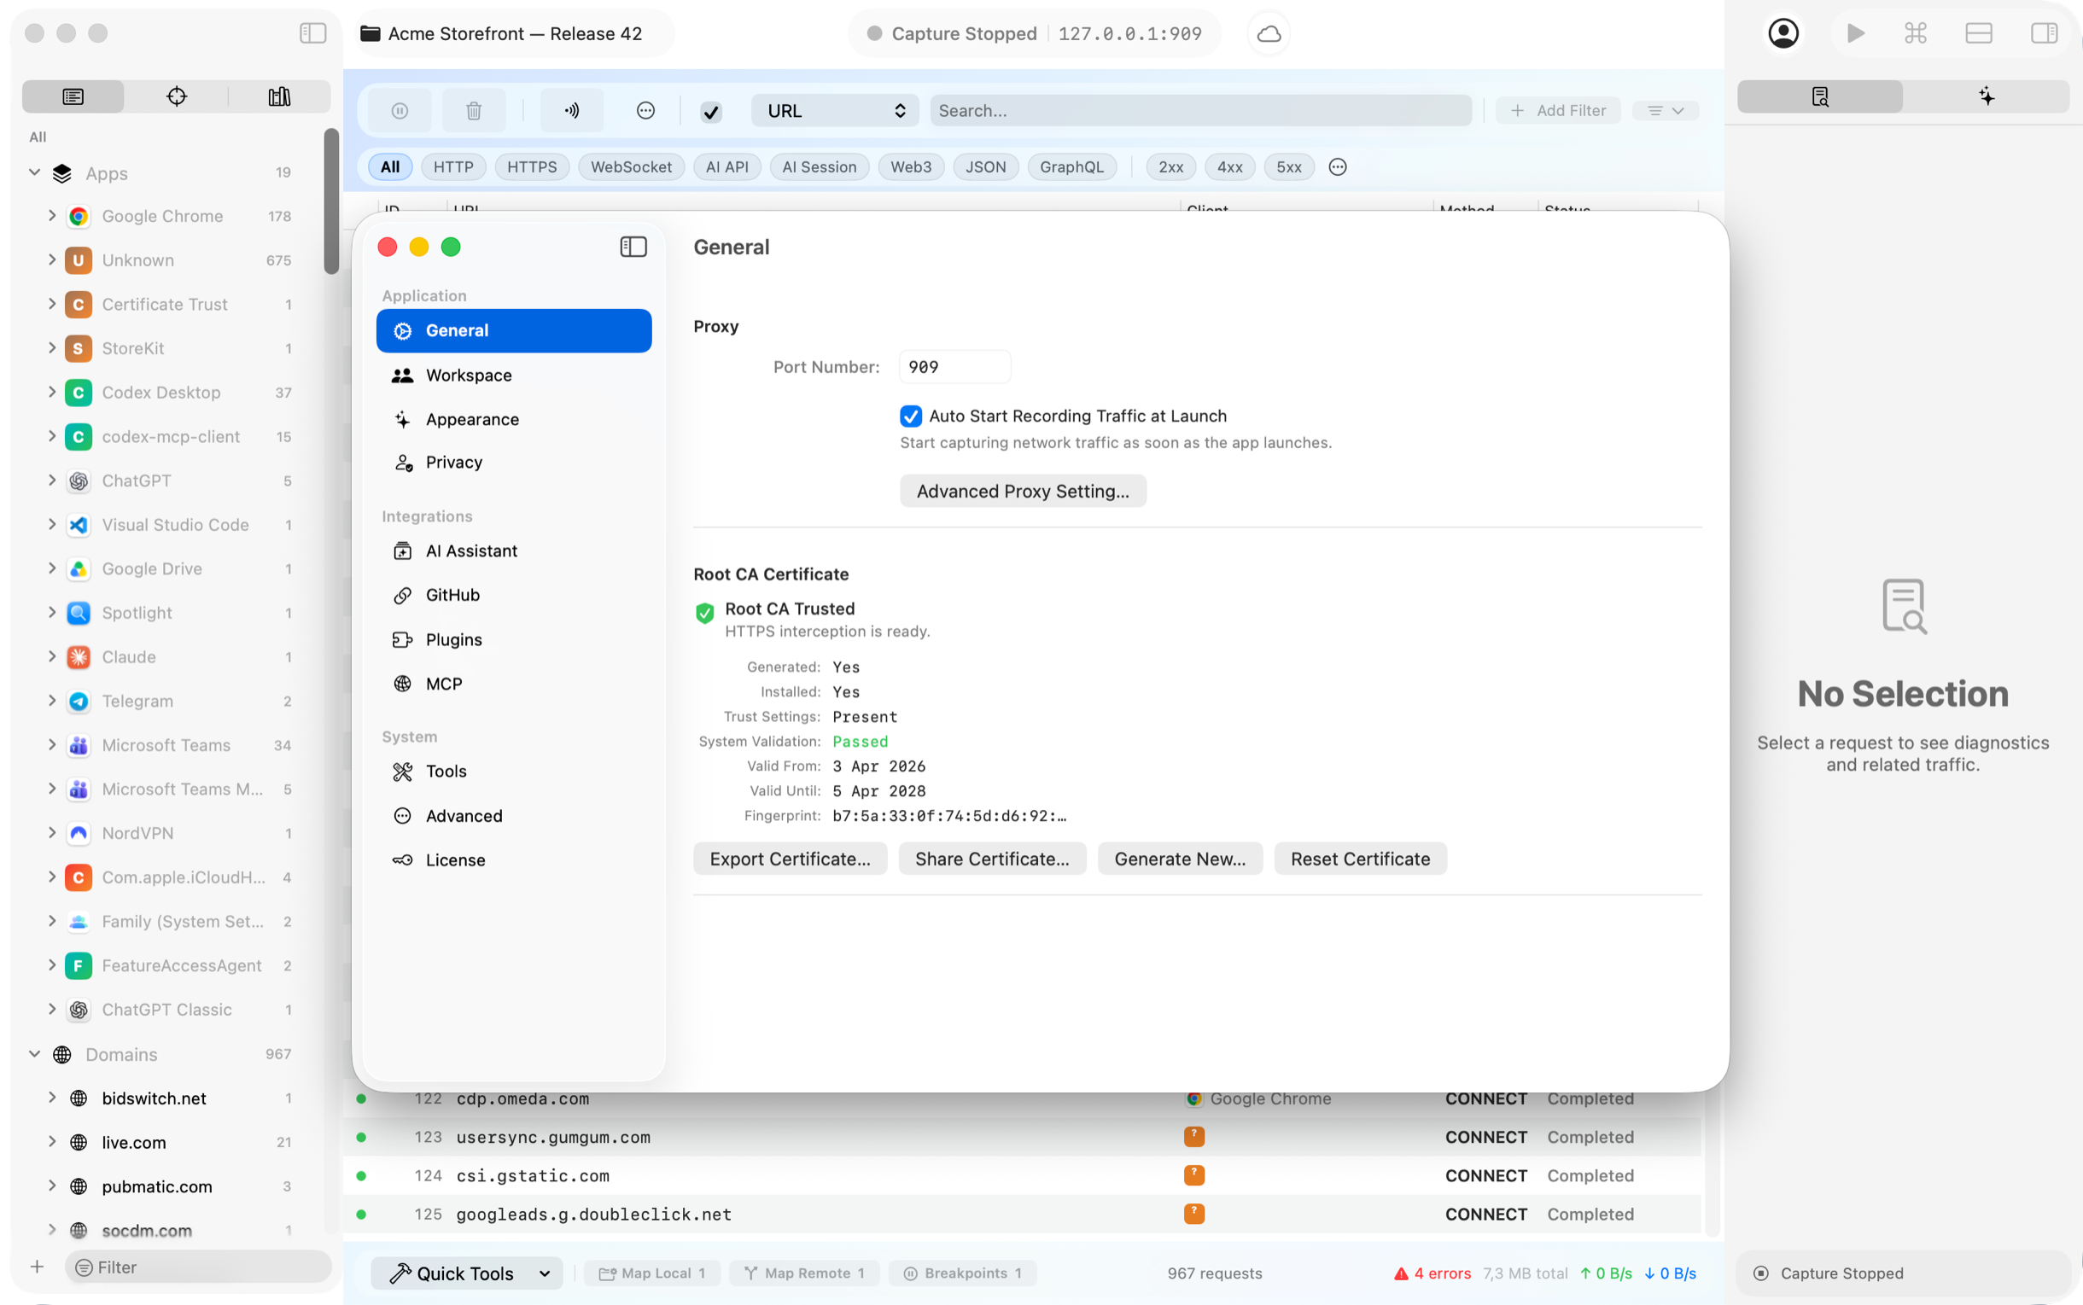Toggle the 4xx status filter chip

point(1229,166)
